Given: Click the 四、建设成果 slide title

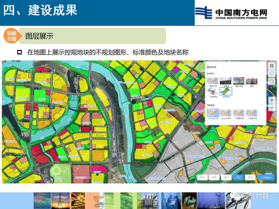Looking at the screenshot, I should point(40,10).
